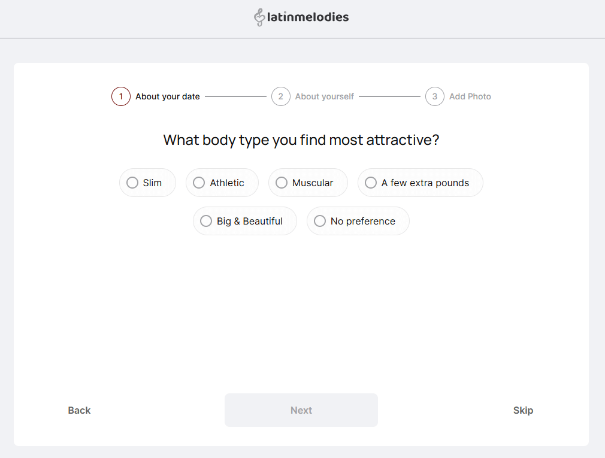Go to the About yourself step label
This screenshot has width=605, height=458.
[x=325, y=96]
